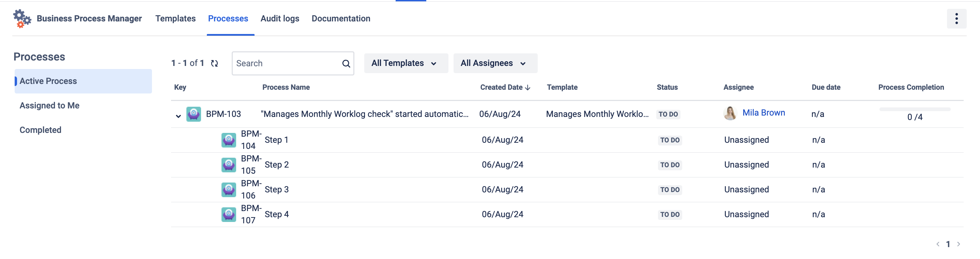This screenshot has width=980, height=259.
Task: Click the BPM-103 issue type icon
Action: [x=194, y=114]
